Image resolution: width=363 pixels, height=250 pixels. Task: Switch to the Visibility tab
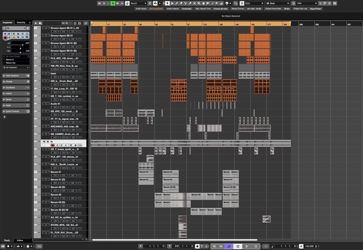(x=21, y=22)
